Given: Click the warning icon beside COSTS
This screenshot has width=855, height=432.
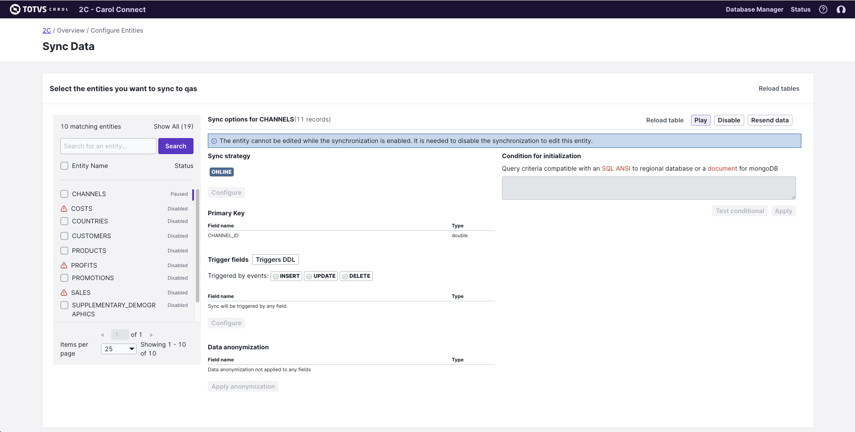Looking at the screenshot, I should pos(64,209).
